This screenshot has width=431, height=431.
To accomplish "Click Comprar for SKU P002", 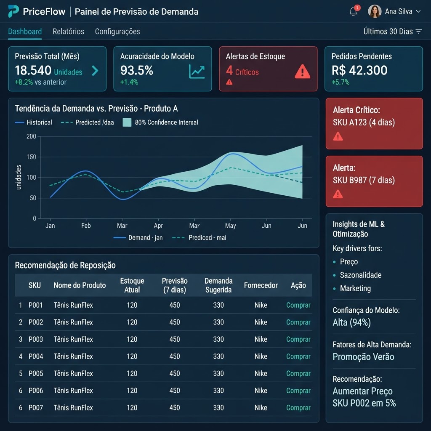I will click(x=298, y=322).
